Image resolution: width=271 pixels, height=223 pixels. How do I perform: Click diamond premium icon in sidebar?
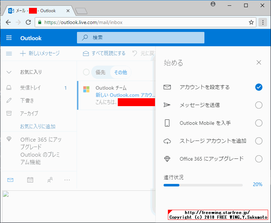click(9, 139)
